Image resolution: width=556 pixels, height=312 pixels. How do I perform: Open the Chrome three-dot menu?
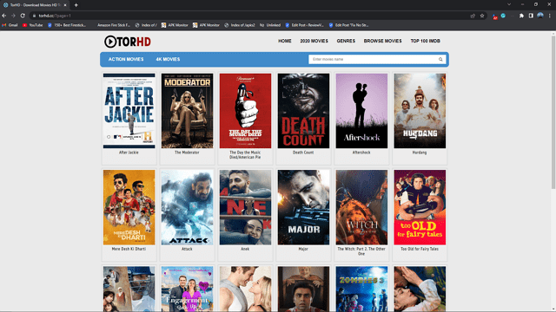[x=550, y=16]
